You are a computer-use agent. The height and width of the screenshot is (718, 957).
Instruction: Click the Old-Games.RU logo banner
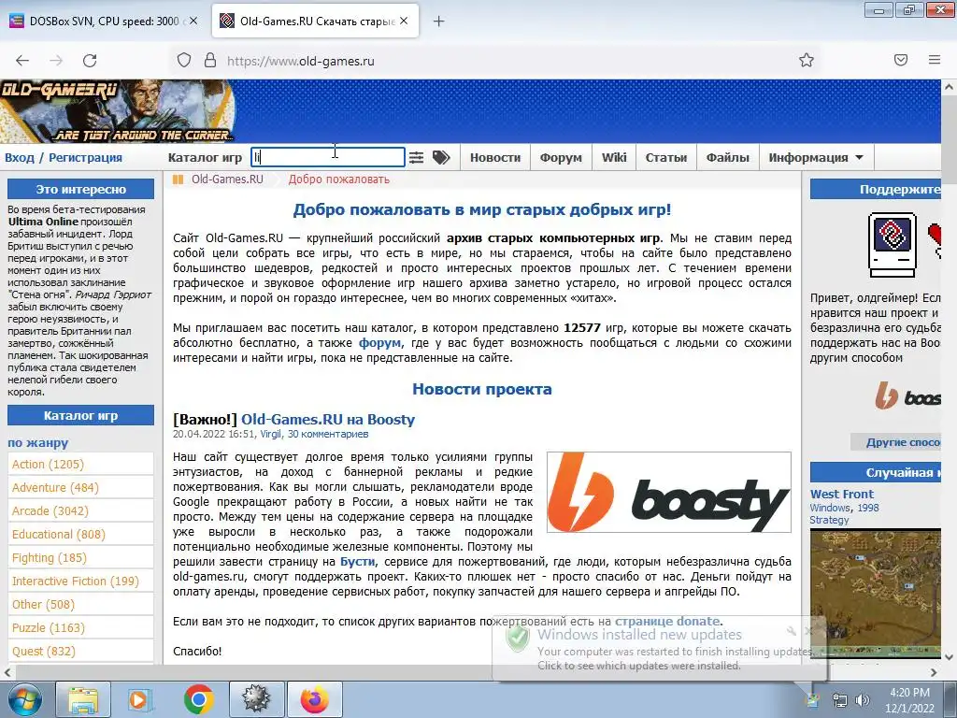117,112
